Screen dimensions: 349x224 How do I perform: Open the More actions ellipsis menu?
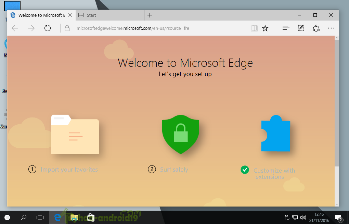[331, 28]
